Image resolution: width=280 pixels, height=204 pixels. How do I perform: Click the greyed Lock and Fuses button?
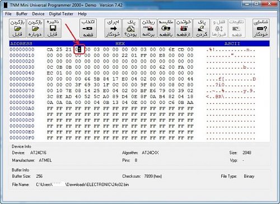coord(219,29)
